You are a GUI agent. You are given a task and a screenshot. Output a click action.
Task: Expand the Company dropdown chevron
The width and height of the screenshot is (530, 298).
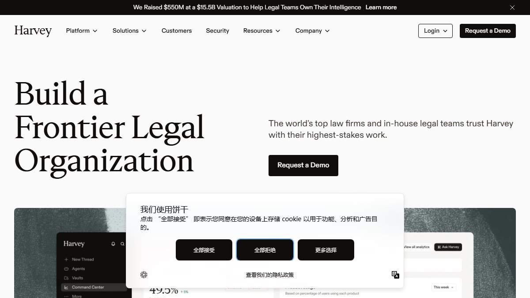point(327,31)
